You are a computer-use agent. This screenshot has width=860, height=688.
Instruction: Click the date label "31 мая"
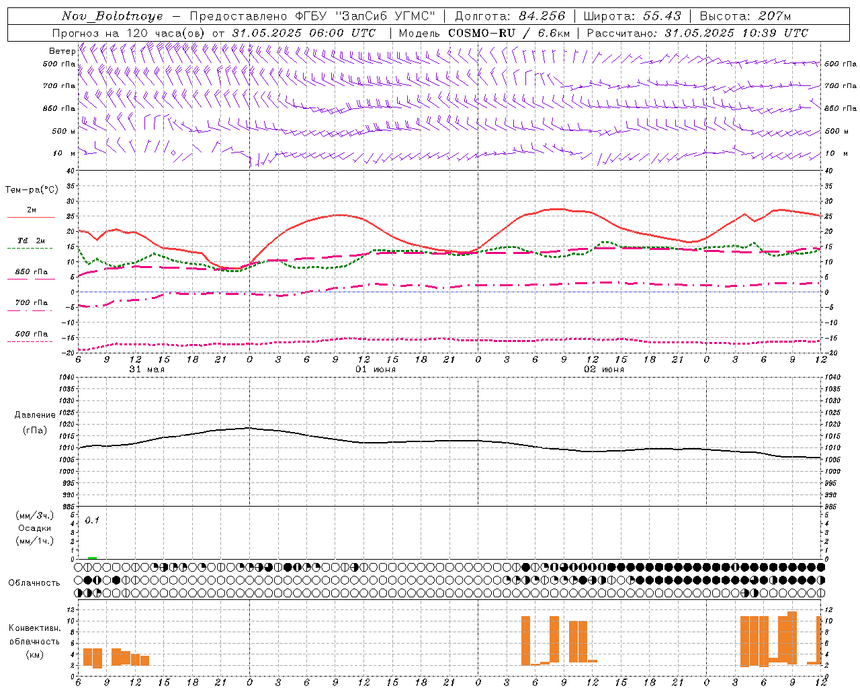point(147,370)
